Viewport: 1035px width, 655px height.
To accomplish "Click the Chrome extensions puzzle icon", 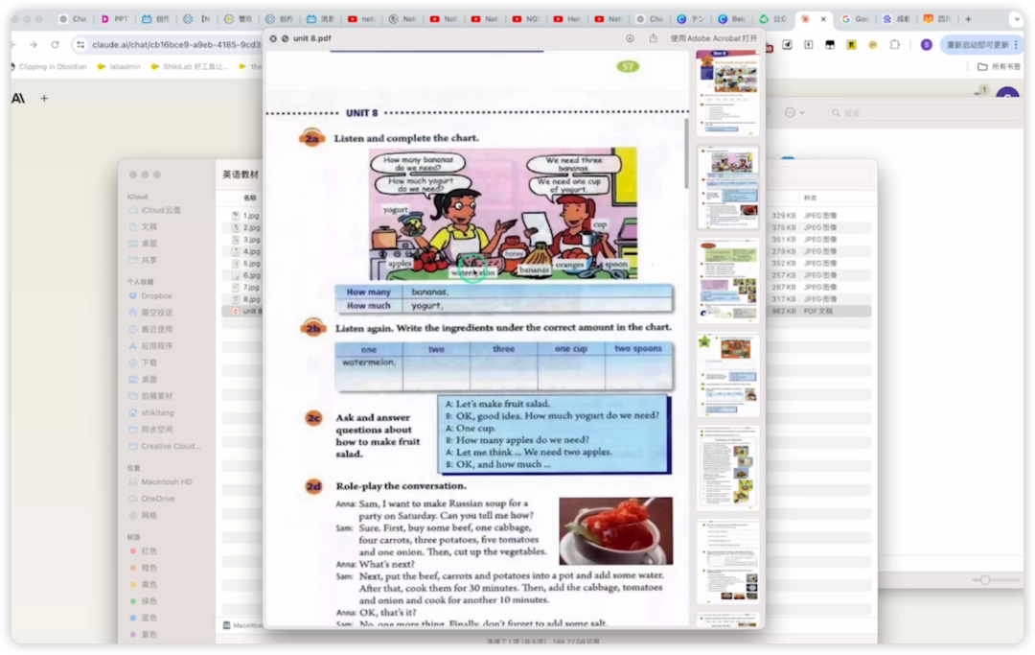I will coord(894,44).
